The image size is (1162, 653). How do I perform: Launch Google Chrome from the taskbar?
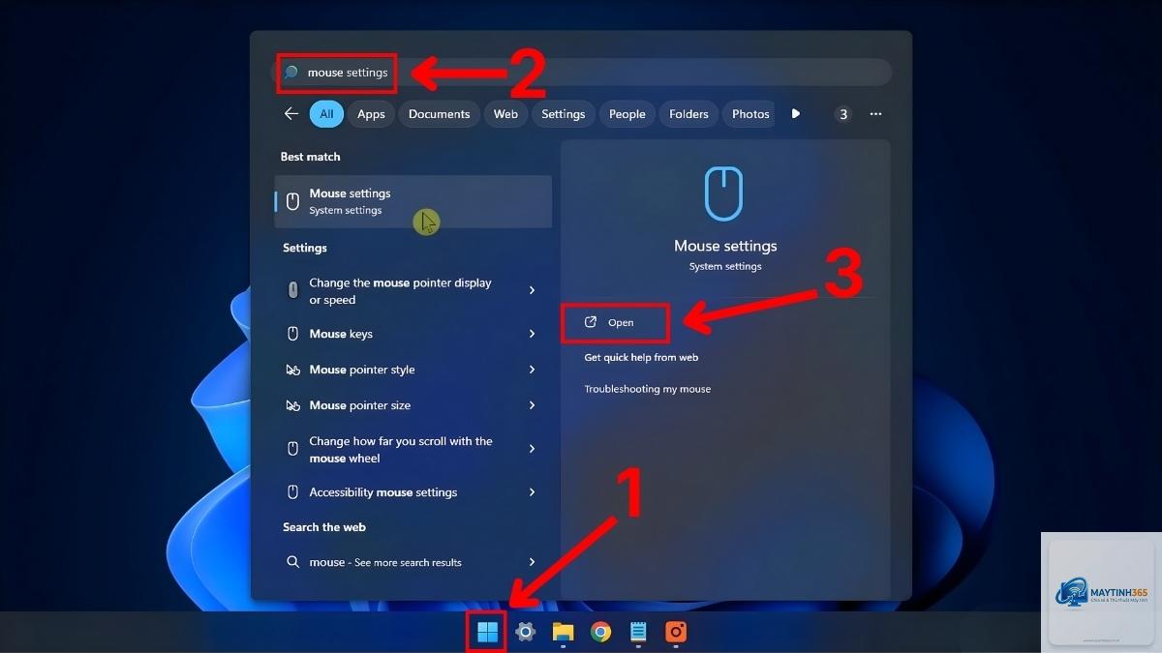(600, 633)
